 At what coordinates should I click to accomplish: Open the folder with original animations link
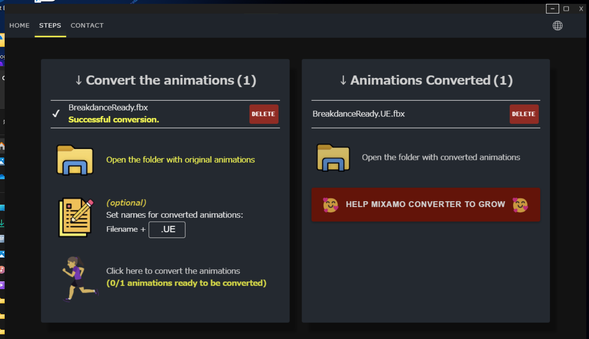coord(180,160)
